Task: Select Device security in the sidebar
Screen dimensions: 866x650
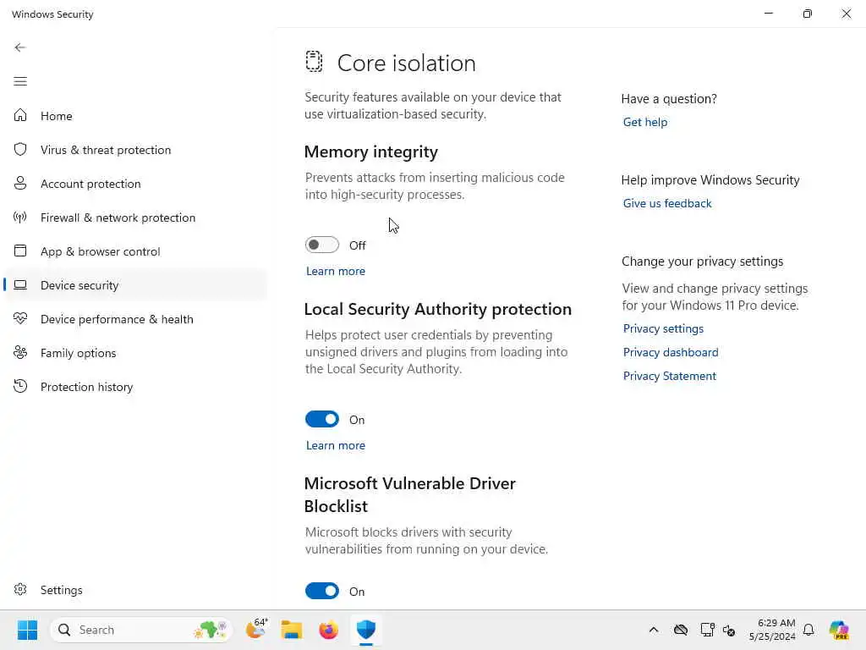Action: tap(79, 285)
